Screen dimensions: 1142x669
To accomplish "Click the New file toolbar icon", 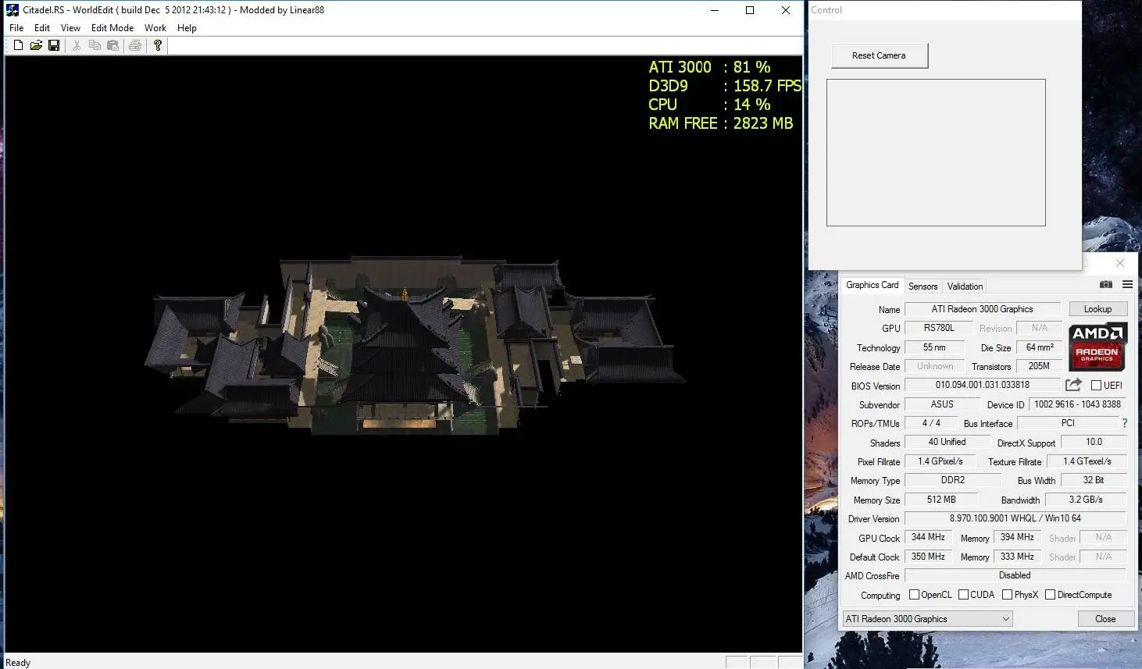I will tap(18, 45).
